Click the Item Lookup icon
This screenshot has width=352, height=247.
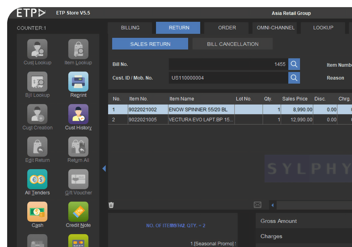point(78,49)
